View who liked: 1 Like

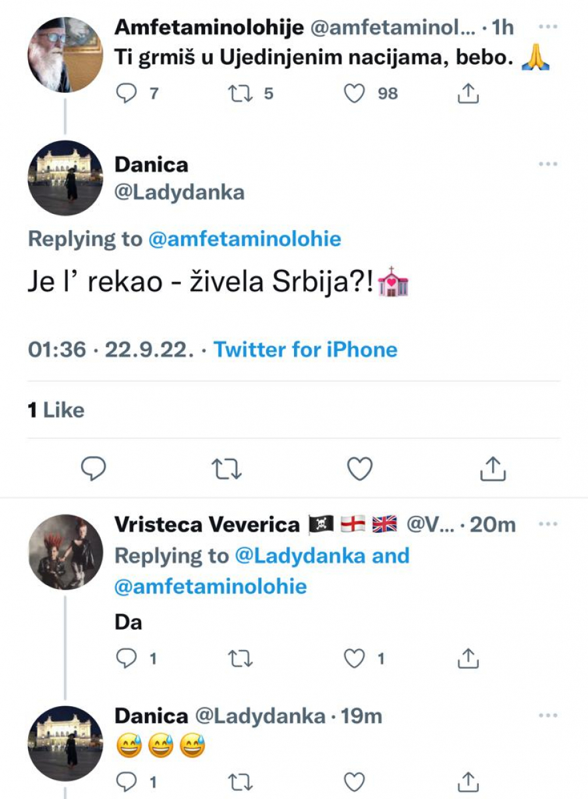(56, 410)
